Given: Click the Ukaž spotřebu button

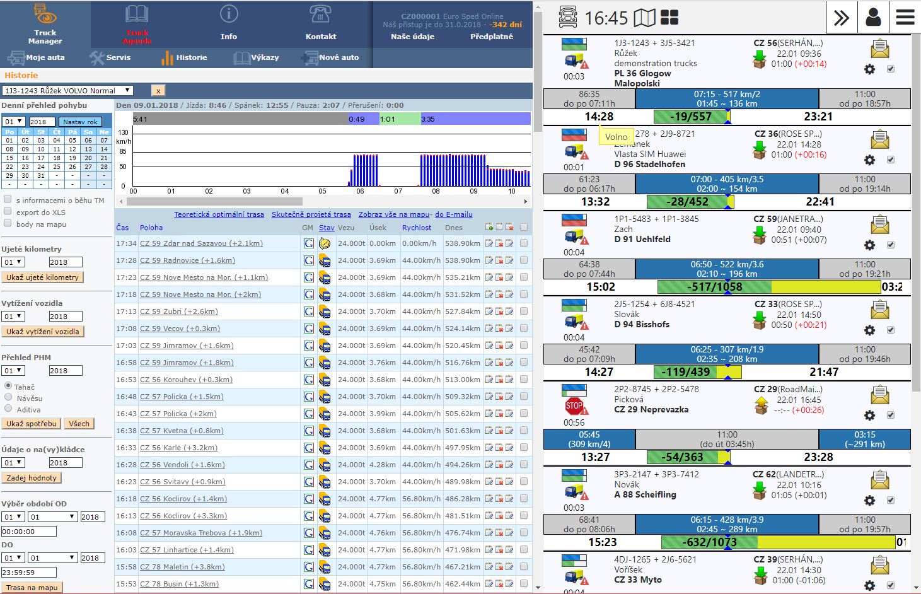Looking at the screenshot, I should coord(32,424).
